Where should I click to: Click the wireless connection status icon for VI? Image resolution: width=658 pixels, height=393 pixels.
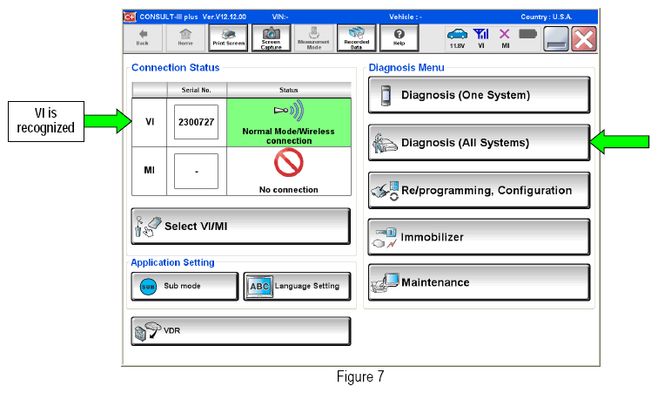coord(288,111)
